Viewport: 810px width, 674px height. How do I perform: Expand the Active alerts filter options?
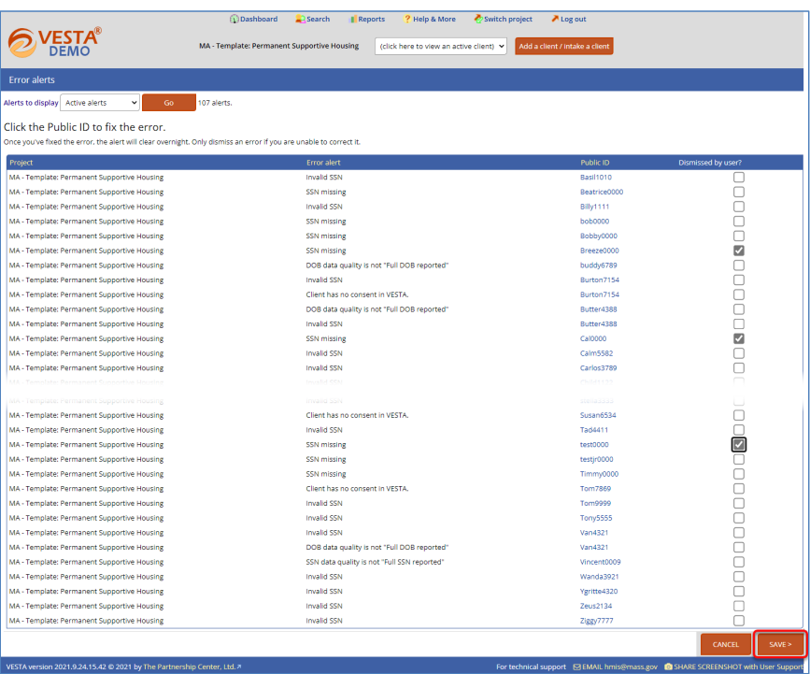[x=99, y=102]
